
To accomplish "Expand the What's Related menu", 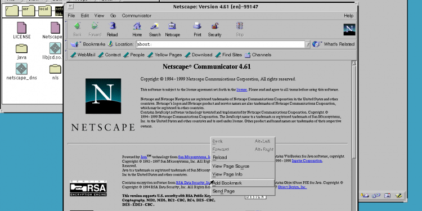I will coord(334,44).
